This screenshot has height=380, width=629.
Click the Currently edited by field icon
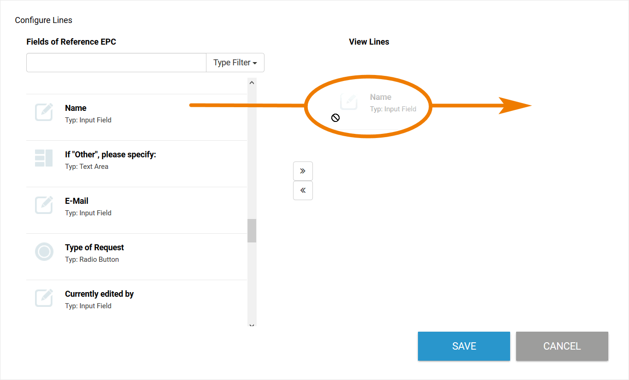44,298
